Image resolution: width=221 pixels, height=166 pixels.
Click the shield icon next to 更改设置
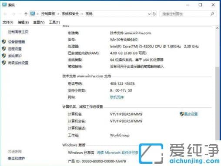coord(182,114)
